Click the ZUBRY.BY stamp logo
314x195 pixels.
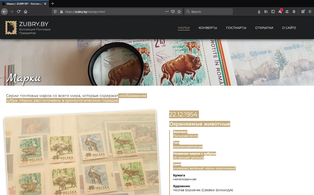11,28
